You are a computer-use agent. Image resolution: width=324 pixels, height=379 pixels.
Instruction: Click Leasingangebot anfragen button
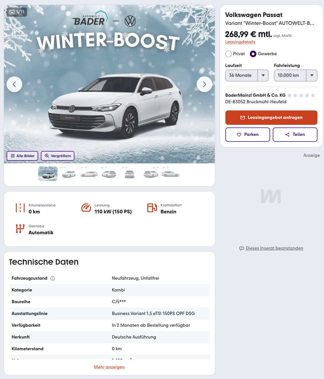click(271, 118)
